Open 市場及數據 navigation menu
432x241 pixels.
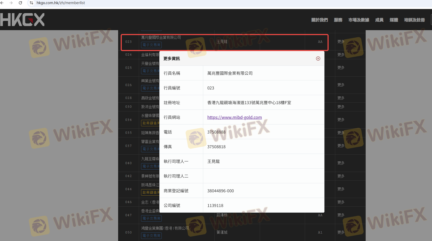tap(358, 20)
